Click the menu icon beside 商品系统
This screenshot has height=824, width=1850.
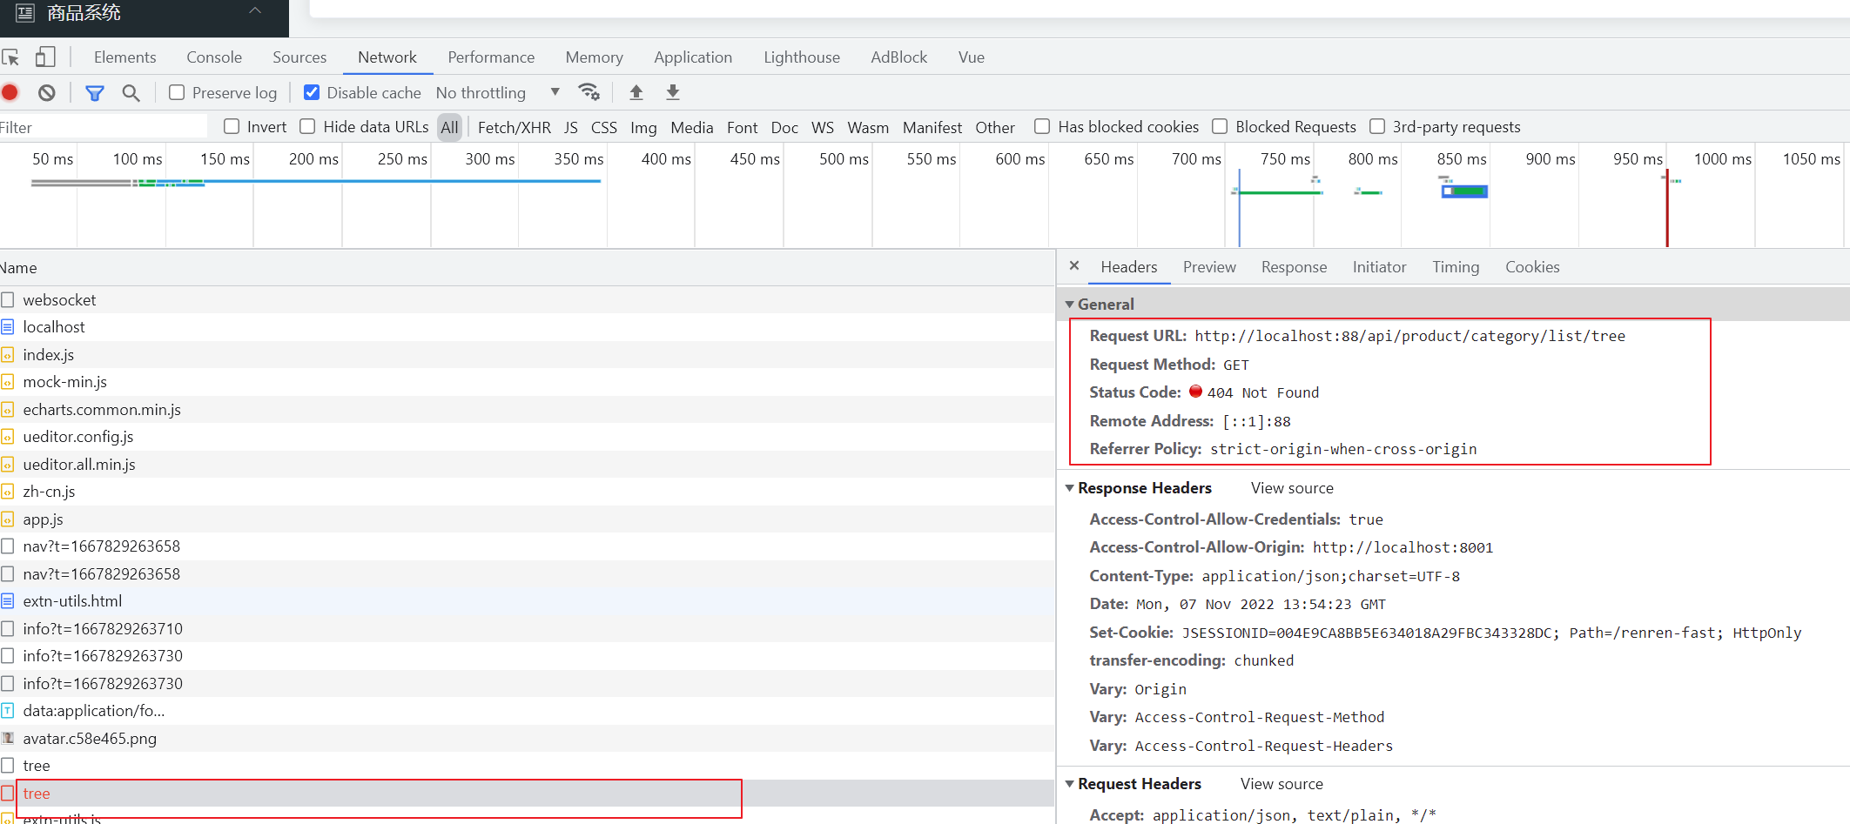[25, 13]
